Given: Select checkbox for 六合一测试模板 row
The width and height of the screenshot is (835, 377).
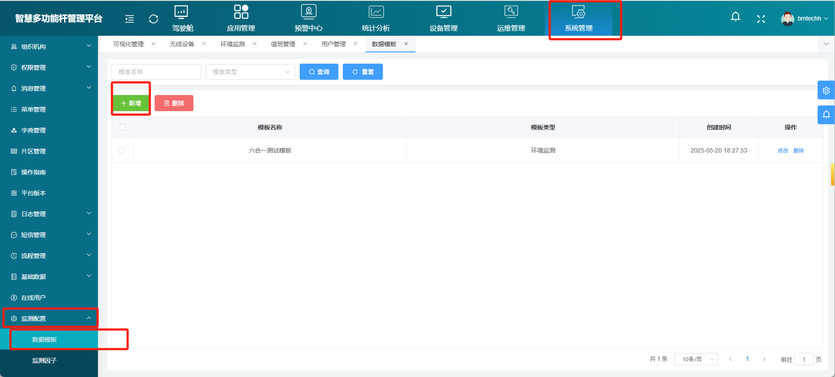Looking at the screenshot, I should tap(122, 150).
